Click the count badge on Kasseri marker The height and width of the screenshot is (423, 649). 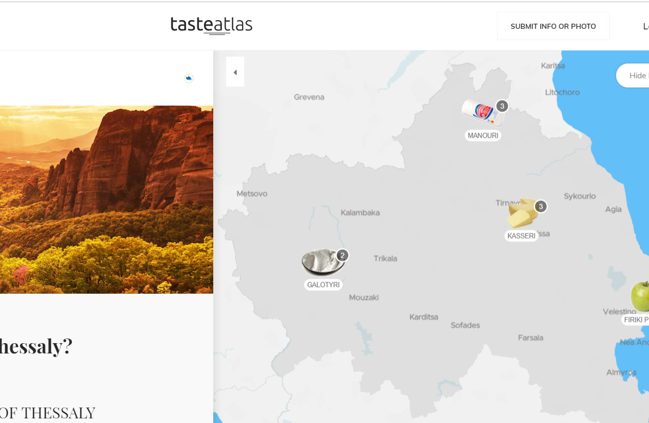click(x=540, y=207)
